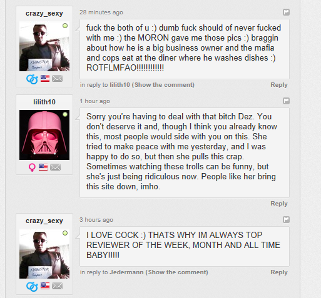Screen dimensions: 321x298
Task: Click envelope message icon under top crazy_sexy avatar
Action: tap(57, 79)
